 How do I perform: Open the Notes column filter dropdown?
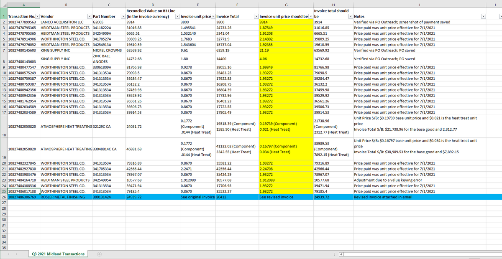coord(483,16)
